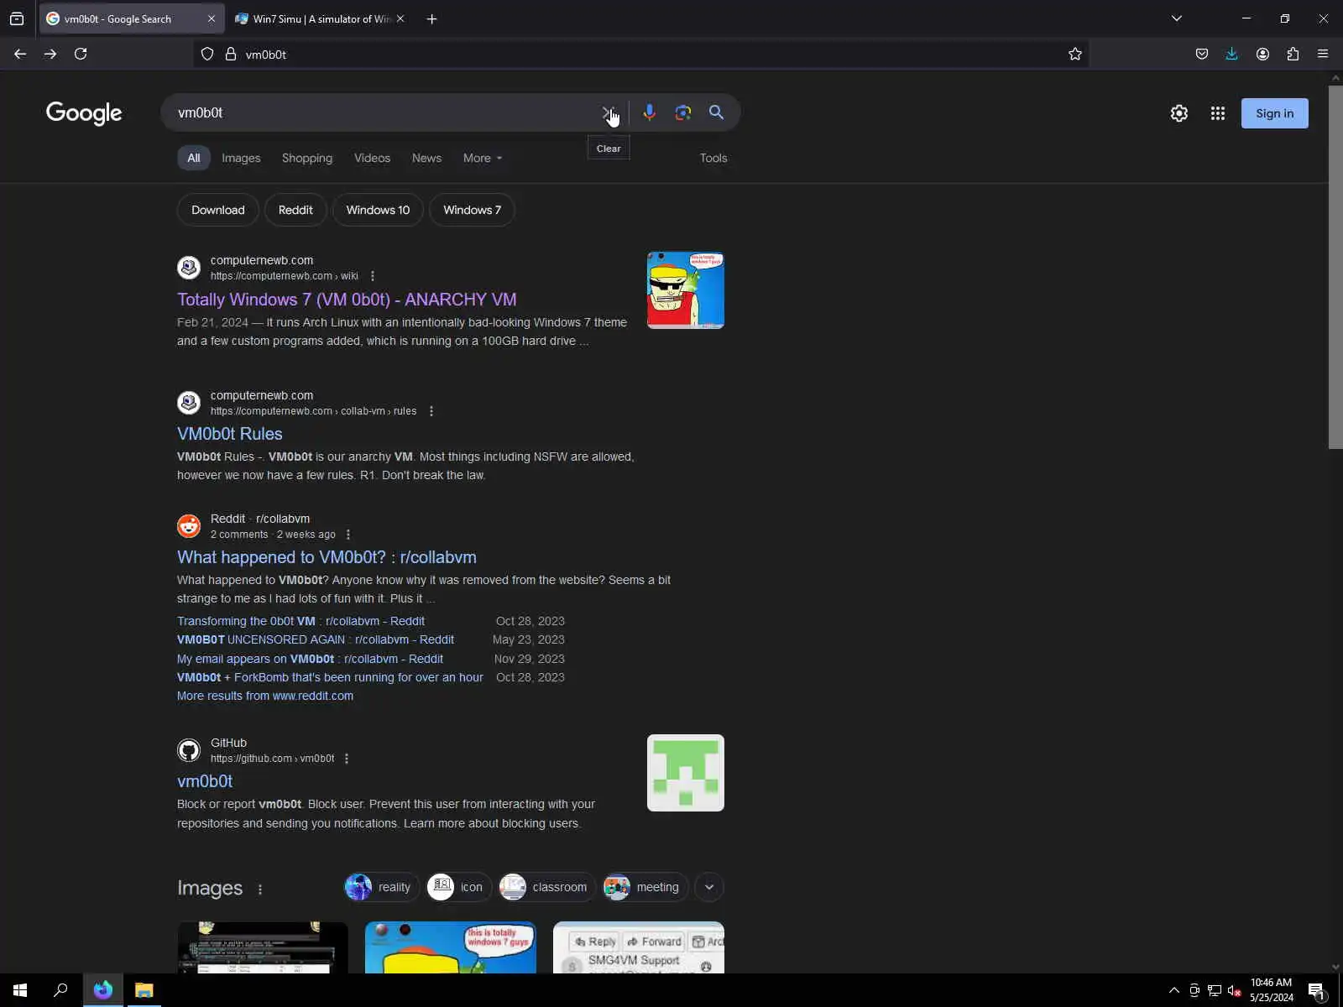Open options for GitHub vm0b0t result
The image size is (1343, 1007).
click(x=347, y=759)
